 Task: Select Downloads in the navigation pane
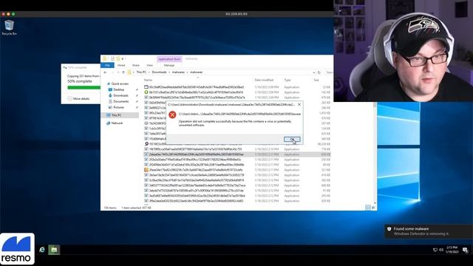pos(120,95)
